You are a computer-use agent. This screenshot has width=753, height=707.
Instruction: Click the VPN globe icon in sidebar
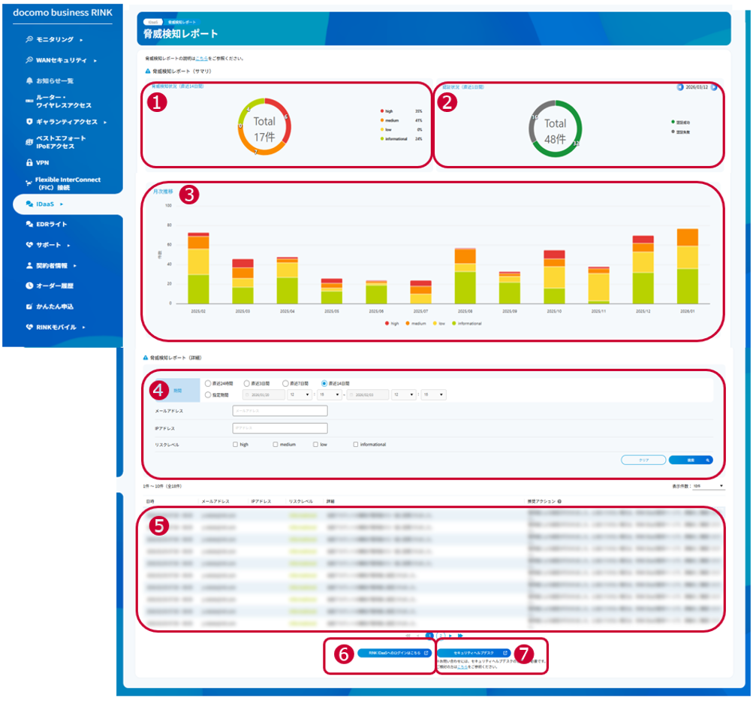[x=29, y=162]
